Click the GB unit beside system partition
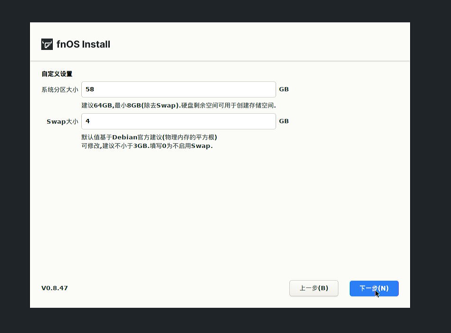451x333 pixels. [284, 89]
